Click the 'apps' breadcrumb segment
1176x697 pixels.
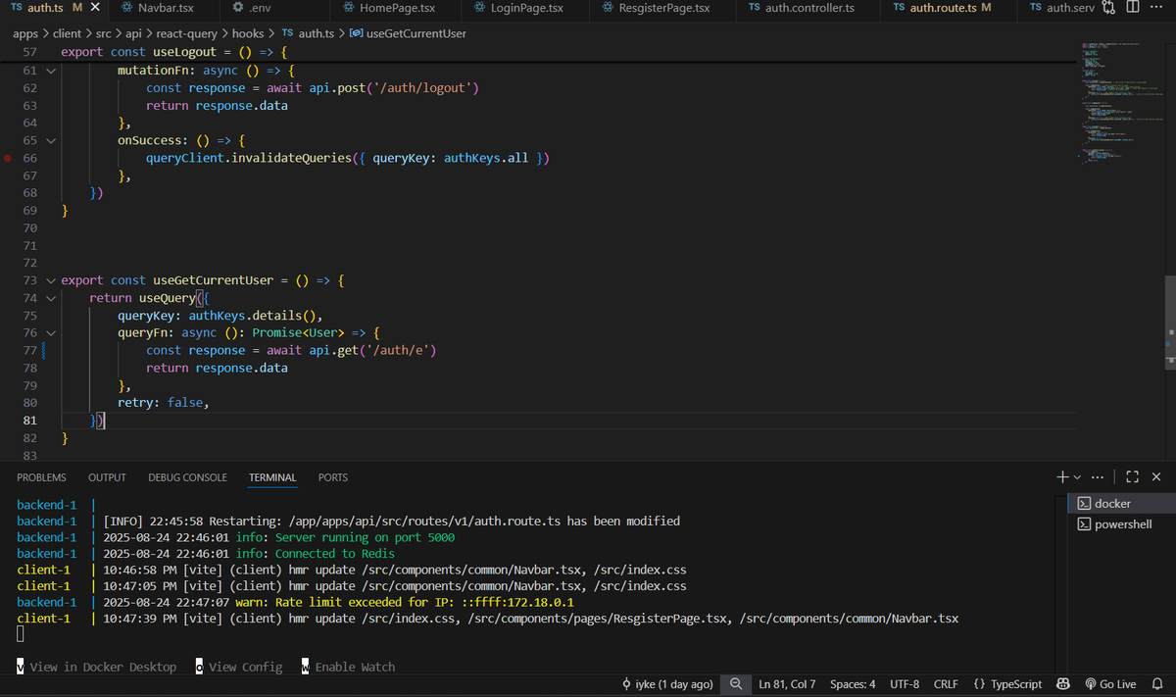pyautogui.click(x=25, y=33)
